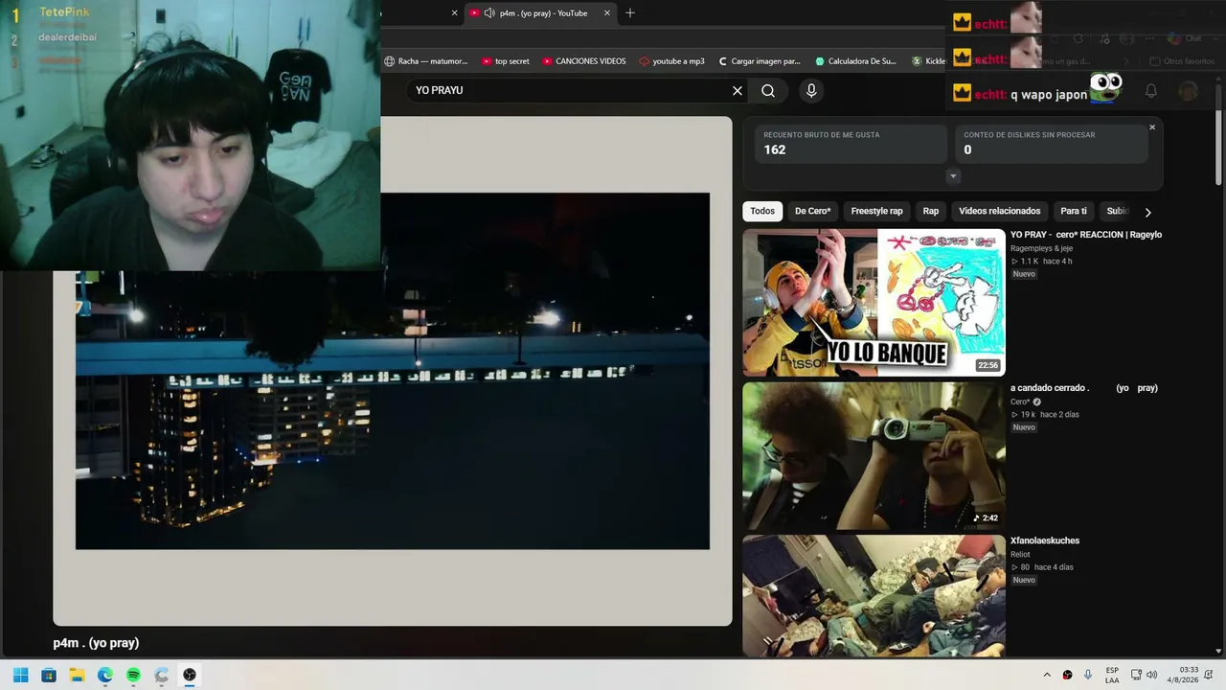Open YouTube notifications bell
This screenshot has width=1226, height=690.
pyautogui.click(x=1151, y=91)
